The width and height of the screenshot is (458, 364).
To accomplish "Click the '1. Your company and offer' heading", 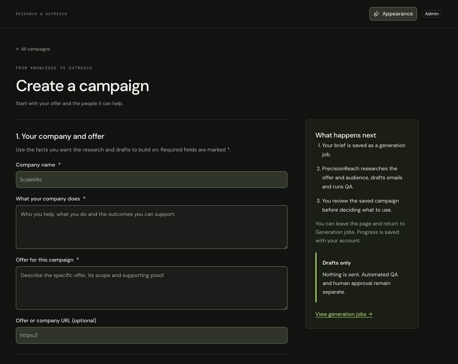I will (x=60, y=136).
